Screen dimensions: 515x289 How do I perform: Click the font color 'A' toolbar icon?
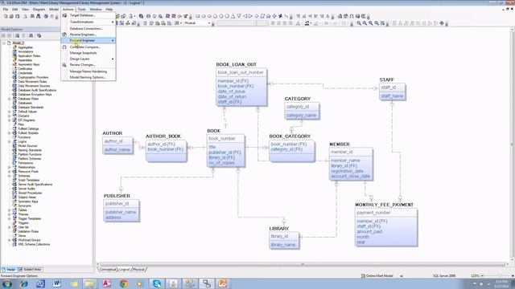tap(299, 23)
